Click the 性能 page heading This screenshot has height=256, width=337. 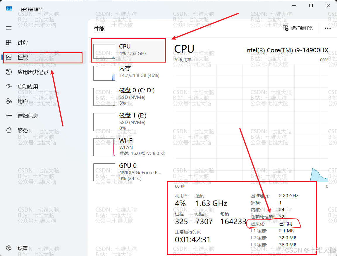coord(99,29)
